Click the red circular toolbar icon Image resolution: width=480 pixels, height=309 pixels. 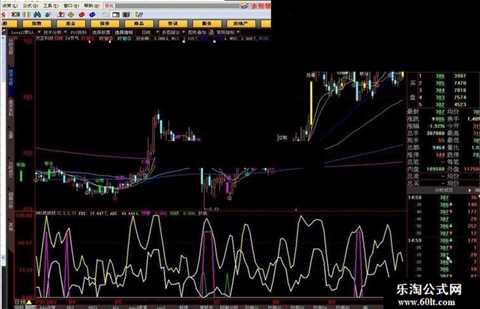(81, 14)
